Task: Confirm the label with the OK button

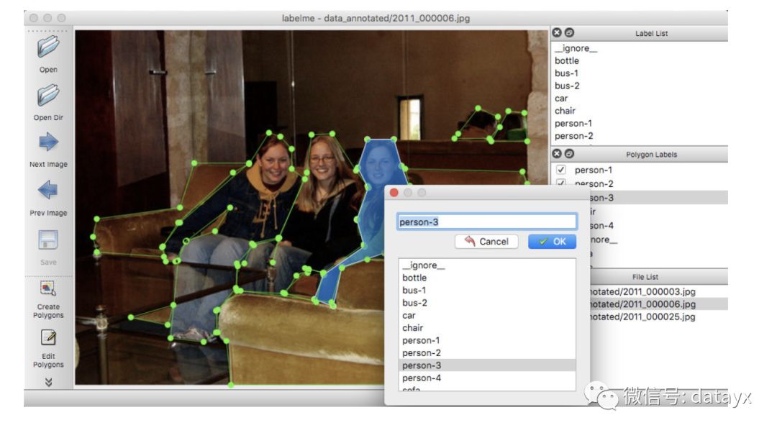Action: pos(552,241)
